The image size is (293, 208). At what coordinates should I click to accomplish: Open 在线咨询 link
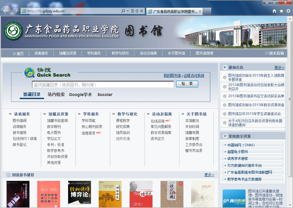point(157,121)
